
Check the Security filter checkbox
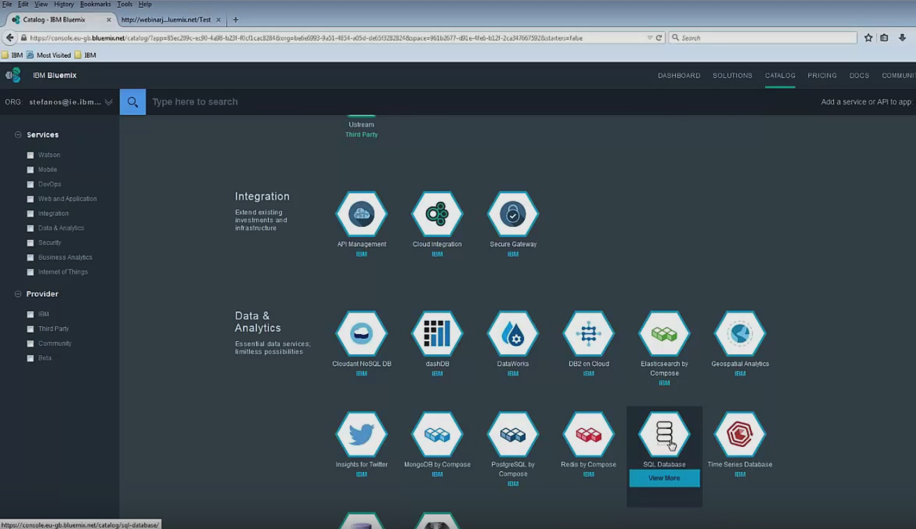(x=31, y=243)
